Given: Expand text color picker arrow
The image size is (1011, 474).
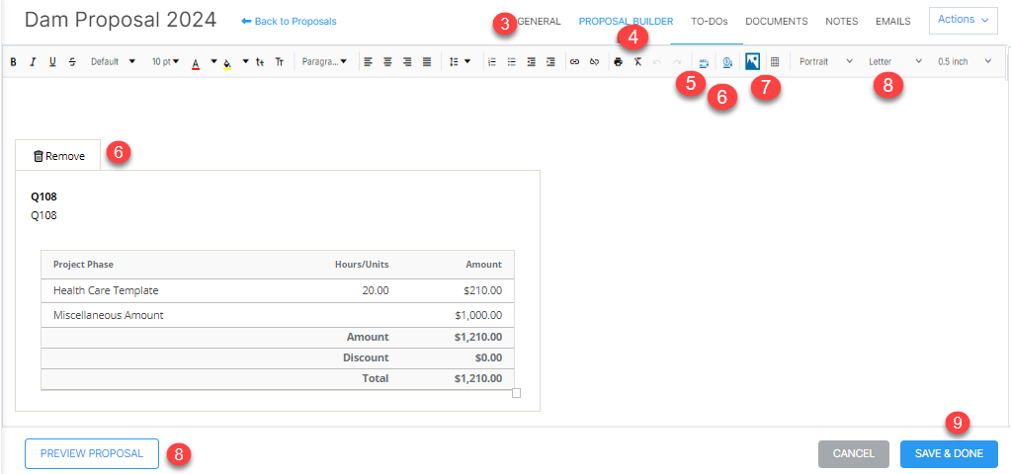Looking at the screenshot, I should click(x=213, y=62).
